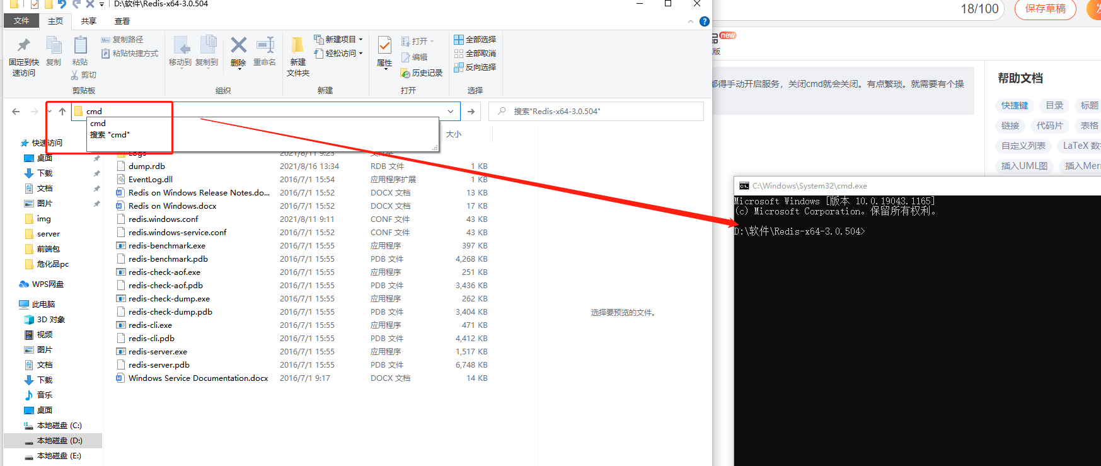Click Invert selection in ribbon
Viewport: 1101px width, 466px height.
tap(475, 67)
